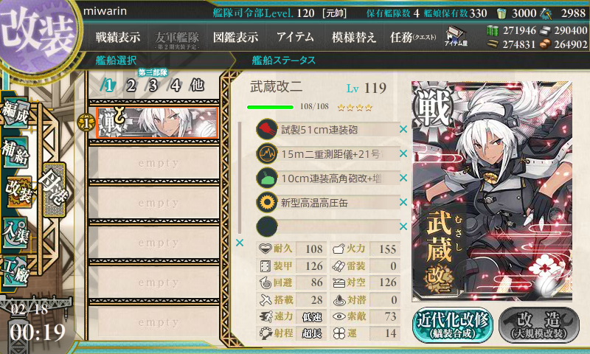Screen dimensions: 590x354
Task: Open the 編成 fleet composition sidebar icon
Action: 15,113
